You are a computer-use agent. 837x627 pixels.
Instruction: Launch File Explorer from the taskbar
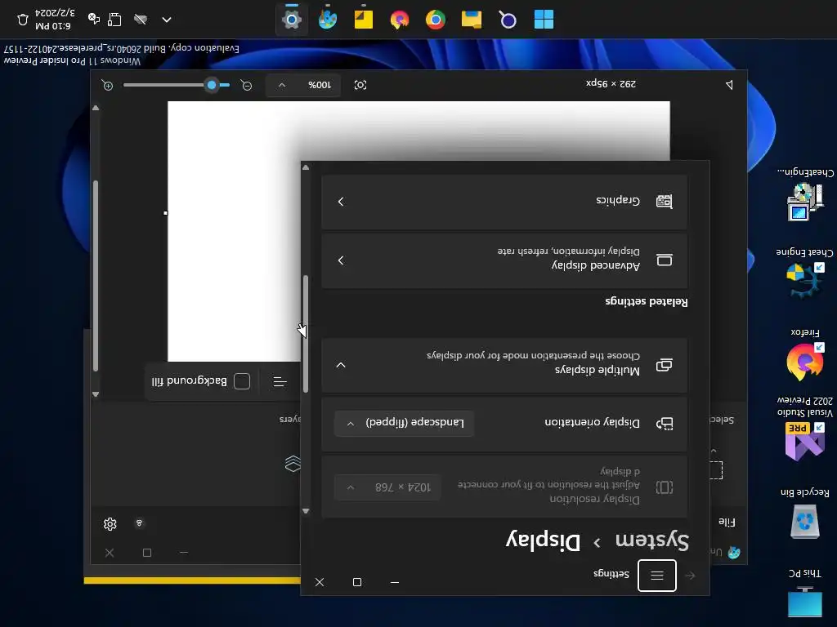point(472,20)
